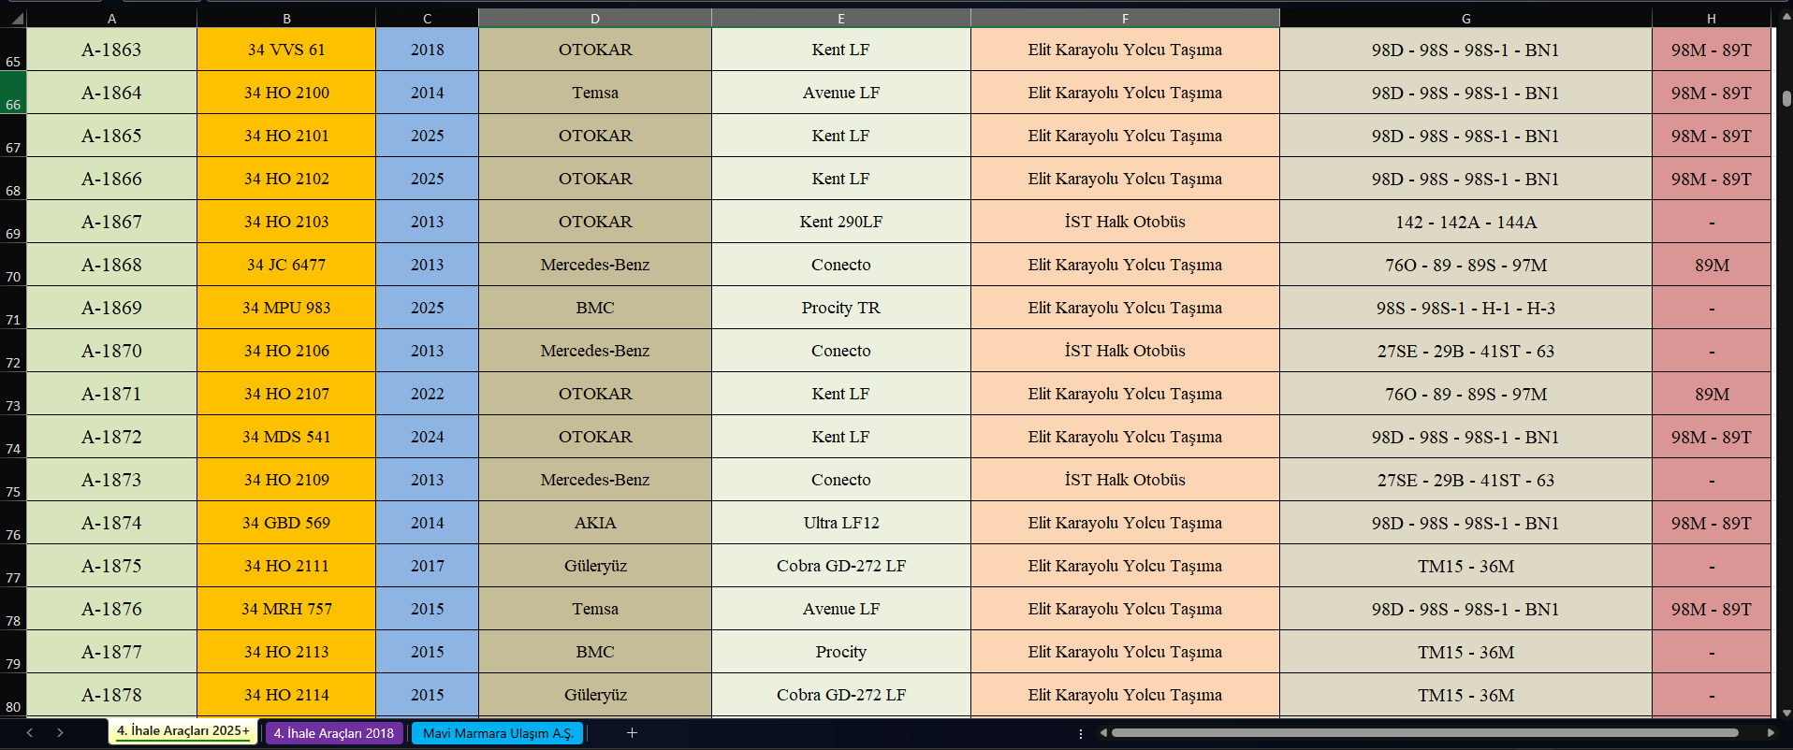Select column G header
Screen dimensions: 1793x750
click(1465, 19)
